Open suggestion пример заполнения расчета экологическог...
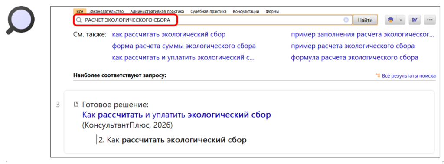444x164 pixels. (362, 35)
